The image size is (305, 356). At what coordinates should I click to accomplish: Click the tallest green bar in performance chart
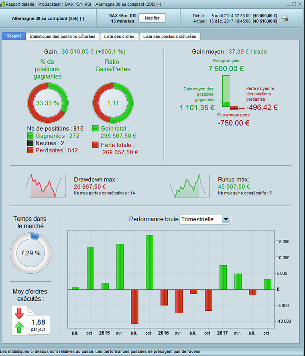click(150, 262)
